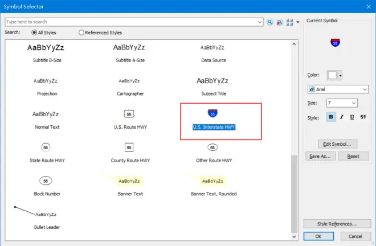Click the symbol list scrollbar thumb

point(294,194)
